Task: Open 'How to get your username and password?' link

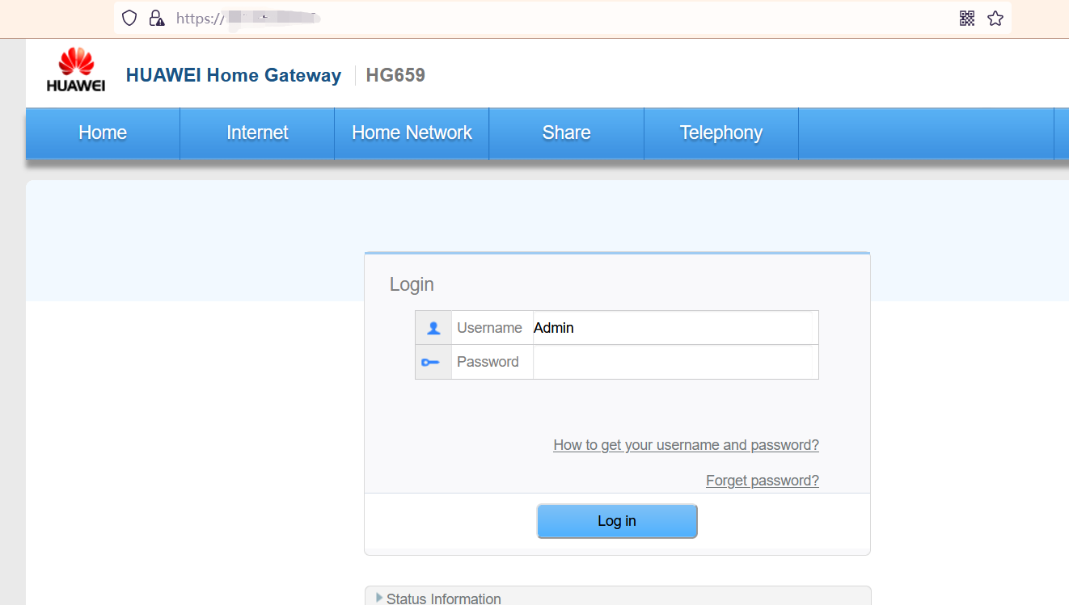Action: (686, 445)
